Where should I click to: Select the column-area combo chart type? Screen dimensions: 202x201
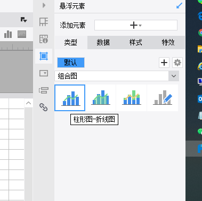[101, 98]
